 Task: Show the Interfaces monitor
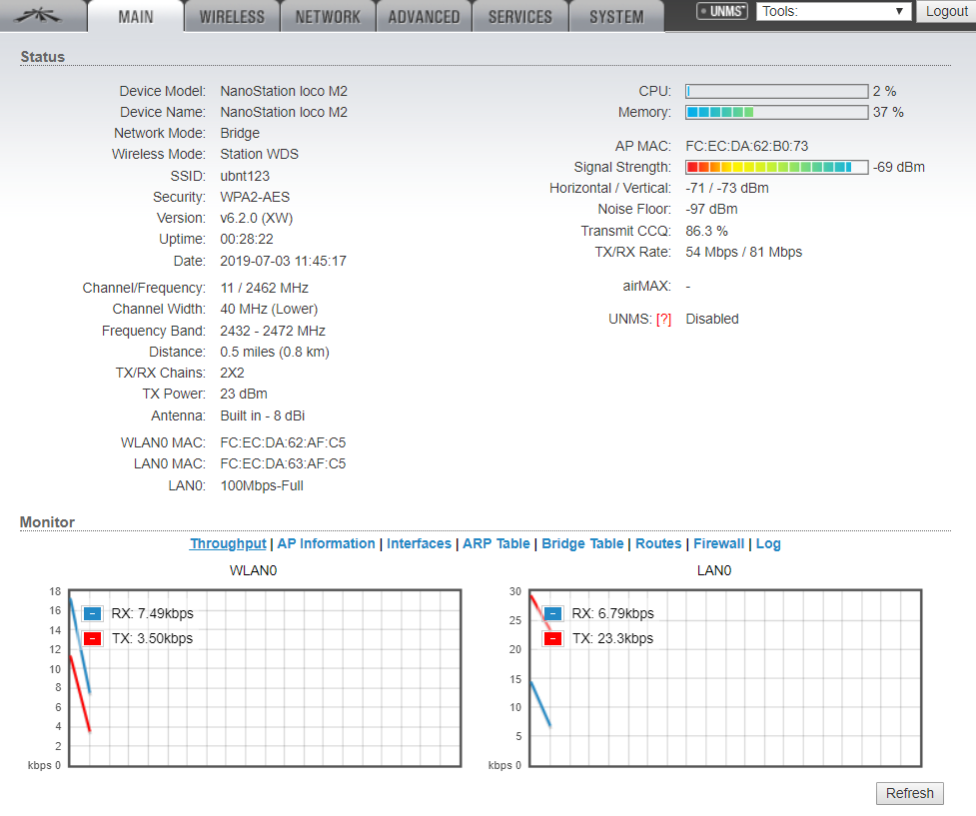click(x=419, y=543)
